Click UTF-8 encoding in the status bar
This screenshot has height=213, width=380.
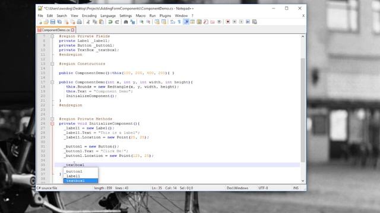(263, 188)
